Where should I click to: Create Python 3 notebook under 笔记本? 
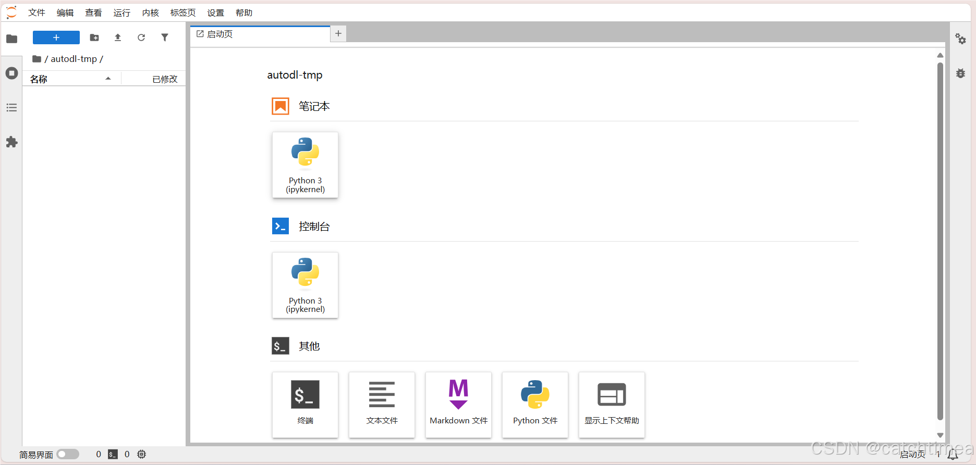point(305,165)
